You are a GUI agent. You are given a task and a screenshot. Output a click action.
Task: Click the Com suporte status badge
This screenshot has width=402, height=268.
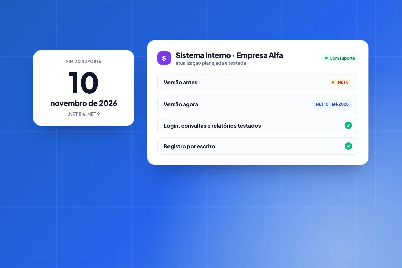point(340,58)
